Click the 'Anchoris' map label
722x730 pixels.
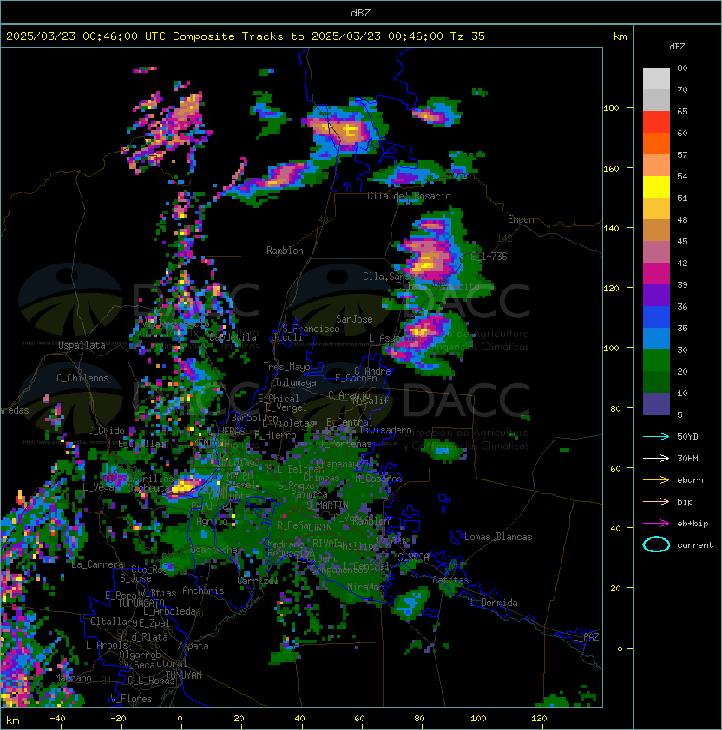(203, 590)
